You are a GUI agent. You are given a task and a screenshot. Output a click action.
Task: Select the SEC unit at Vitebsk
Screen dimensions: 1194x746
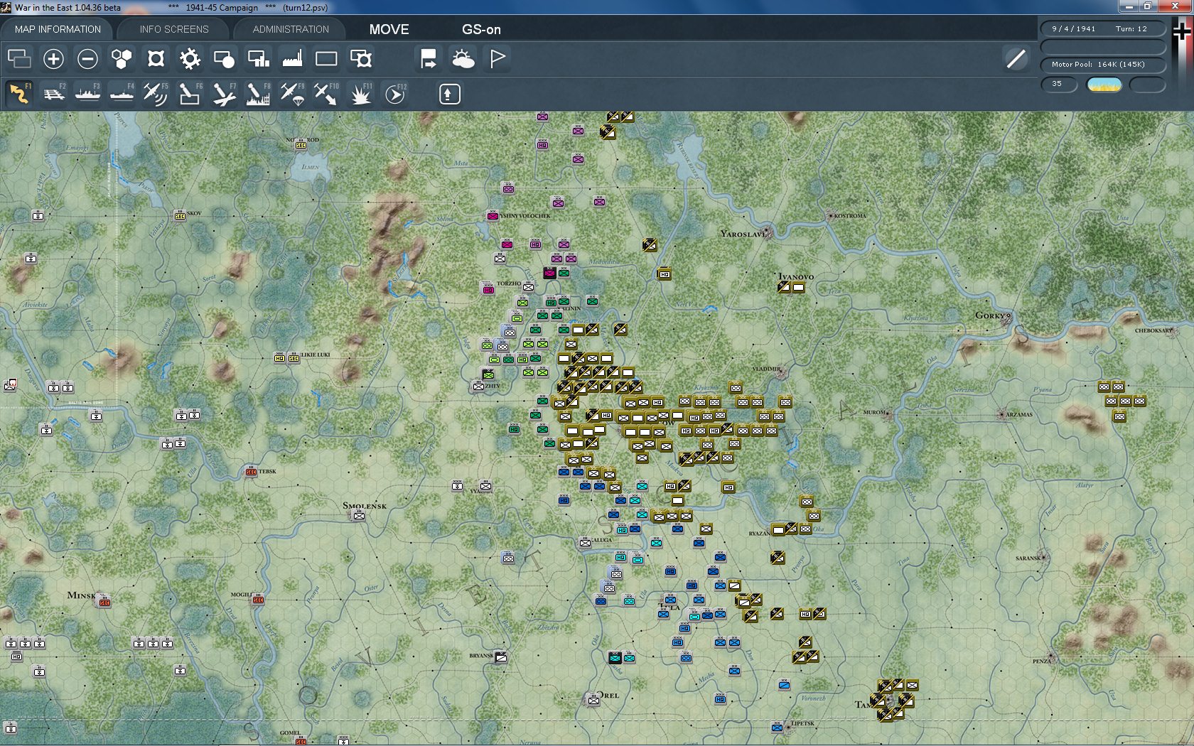point(251,471)
